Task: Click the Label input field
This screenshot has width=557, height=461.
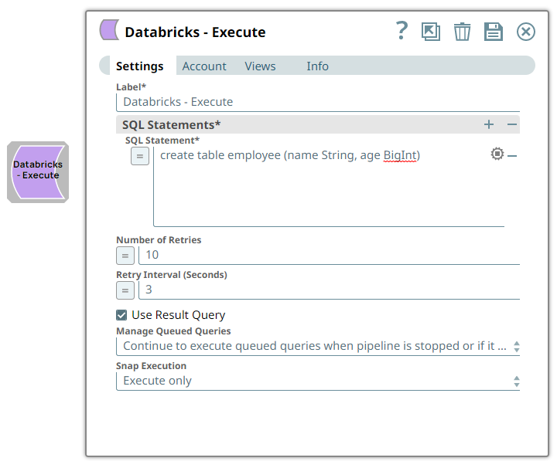Action: point(317,102)
